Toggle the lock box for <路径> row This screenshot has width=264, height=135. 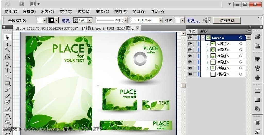point(195,74)
